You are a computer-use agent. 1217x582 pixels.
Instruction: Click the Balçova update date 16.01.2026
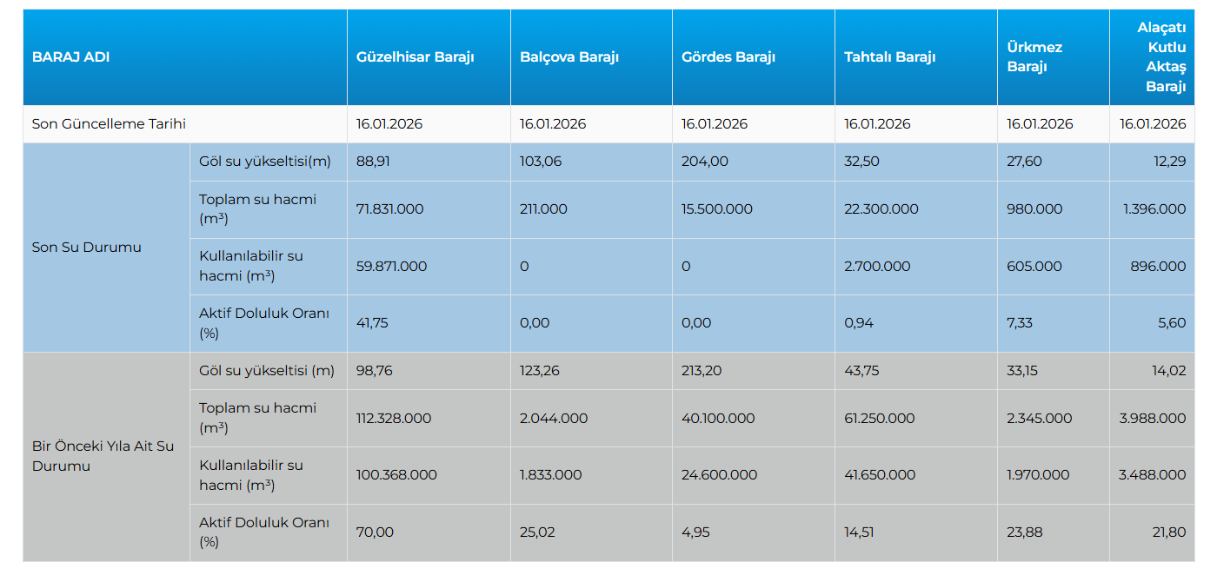(553, 124)
